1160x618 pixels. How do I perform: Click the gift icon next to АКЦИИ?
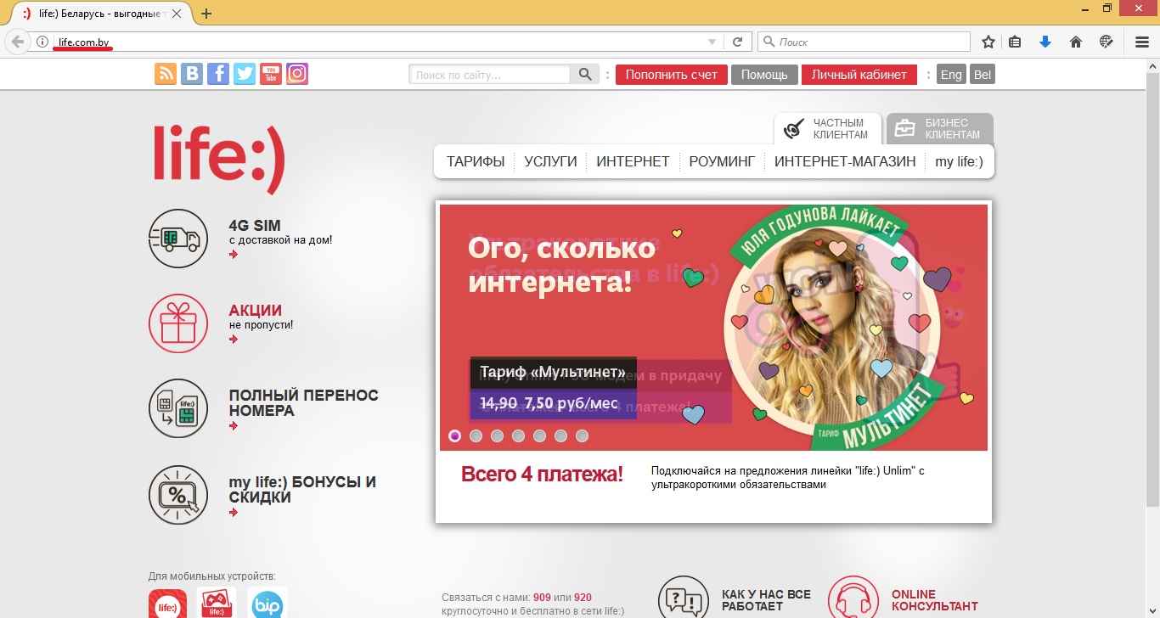coord(178,323)
